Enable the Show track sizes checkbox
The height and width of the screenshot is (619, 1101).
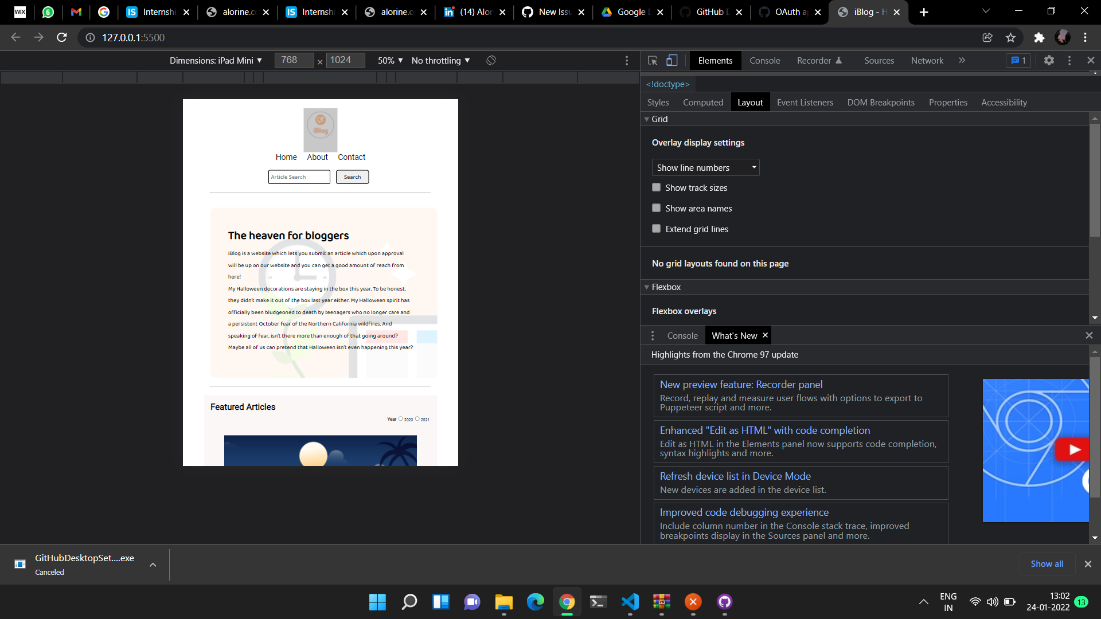coord(656,187)
